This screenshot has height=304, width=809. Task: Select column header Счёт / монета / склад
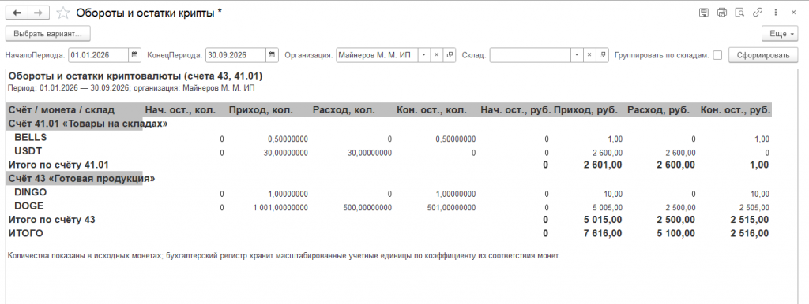(x=62, y=110)
